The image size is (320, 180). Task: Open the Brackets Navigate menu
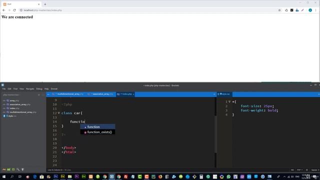30,89
